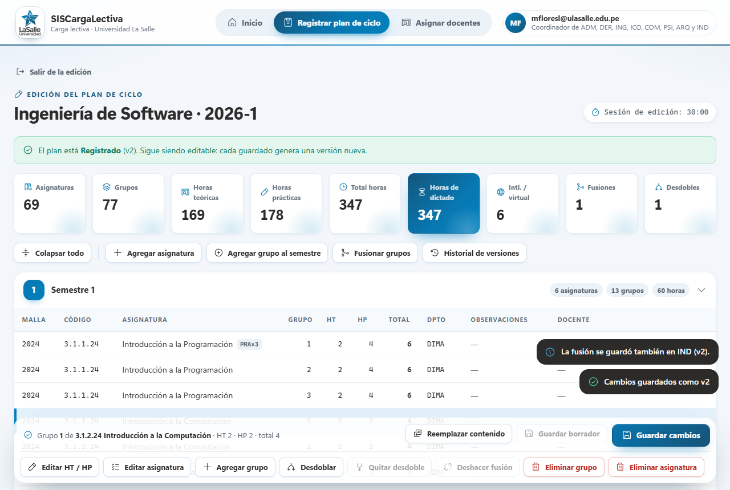Click the Intl. / virtual card
Image resolution: width=730 pixels, height=490 pixels.
522,203
